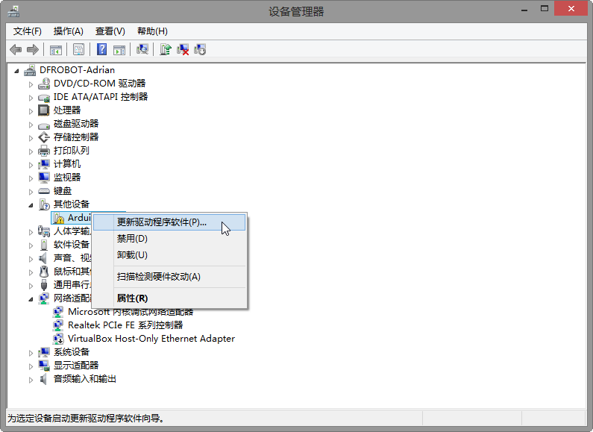Click 属性(R) in the context menu

pos(132,298)
